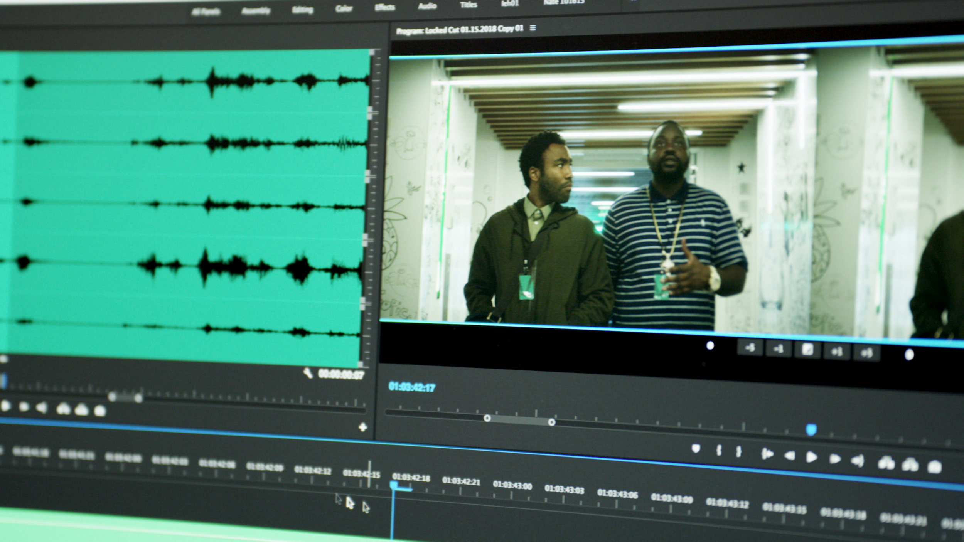
Task: Export a frame from the Program monitor
Action: click(935, 467)
